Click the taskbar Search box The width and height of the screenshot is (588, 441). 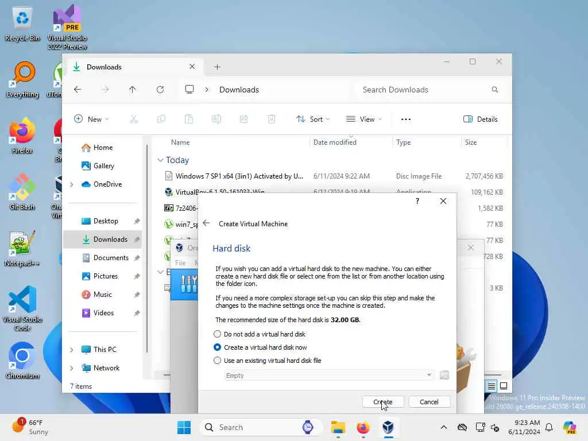[262, 427]
